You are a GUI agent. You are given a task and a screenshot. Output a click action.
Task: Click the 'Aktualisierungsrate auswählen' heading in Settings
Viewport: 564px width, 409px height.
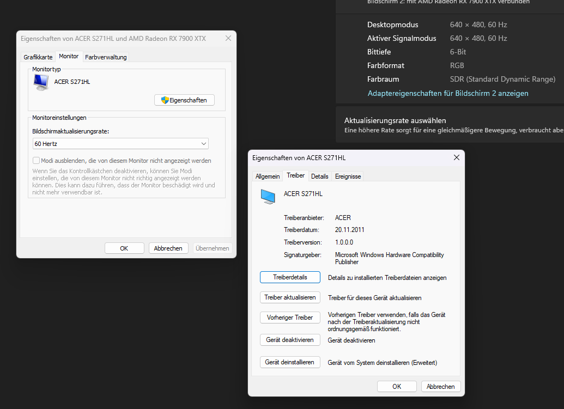click(395, 121)
